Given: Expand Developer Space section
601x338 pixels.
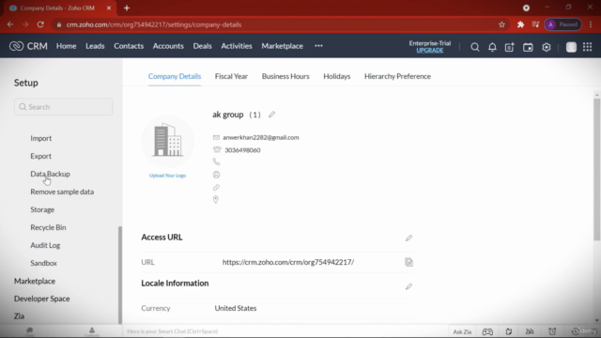Looking at the screenshot, I should pyautogui.click(x=41, y=299).
